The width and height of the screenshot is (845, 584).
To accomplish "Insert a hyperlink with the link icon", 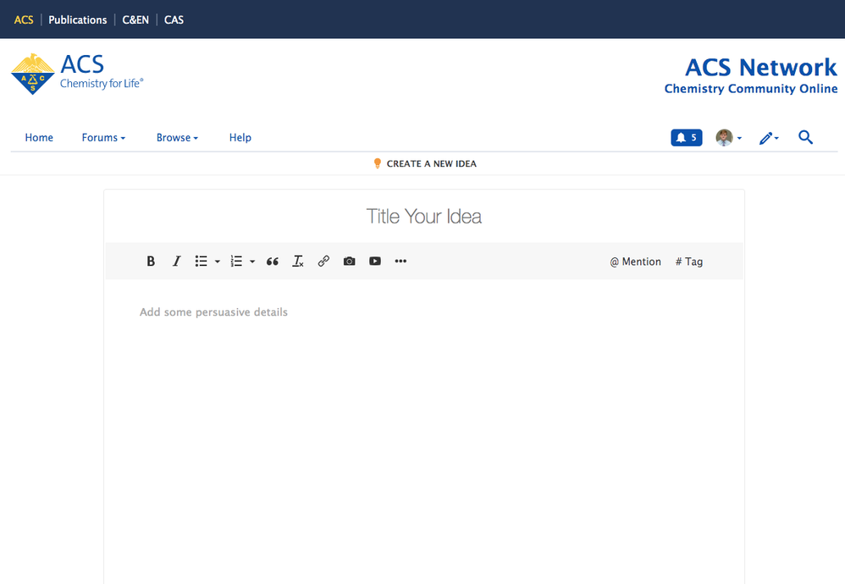I will [x=323, y=262].
